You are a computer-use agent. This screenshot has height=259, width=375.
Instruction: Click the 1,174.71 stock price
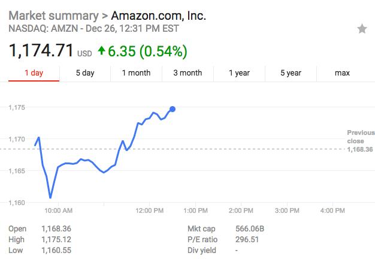(41, 51)
